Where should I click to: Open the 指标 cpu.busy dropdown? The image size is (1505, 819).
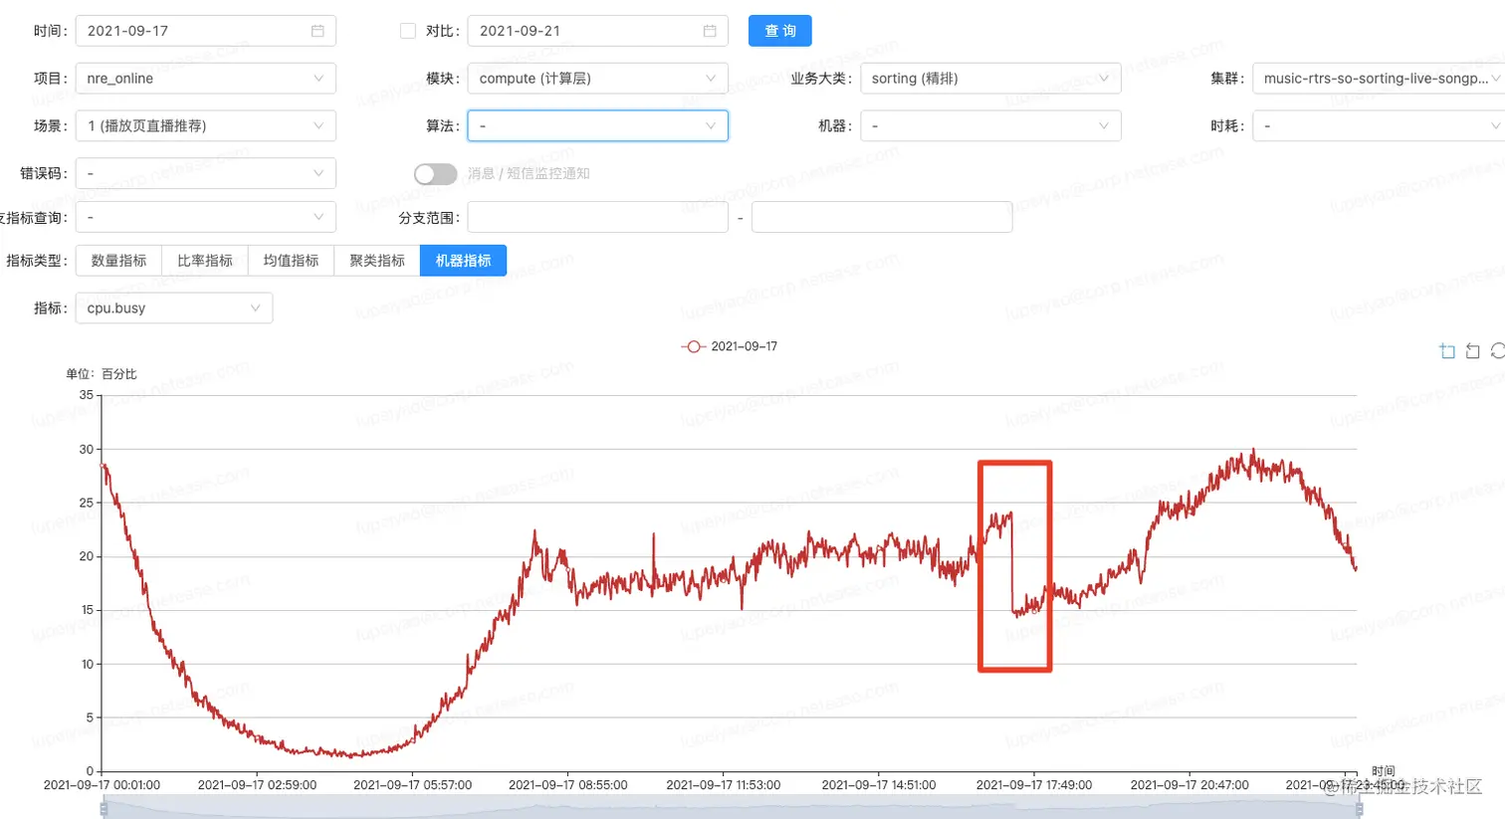tap(174, 308)
